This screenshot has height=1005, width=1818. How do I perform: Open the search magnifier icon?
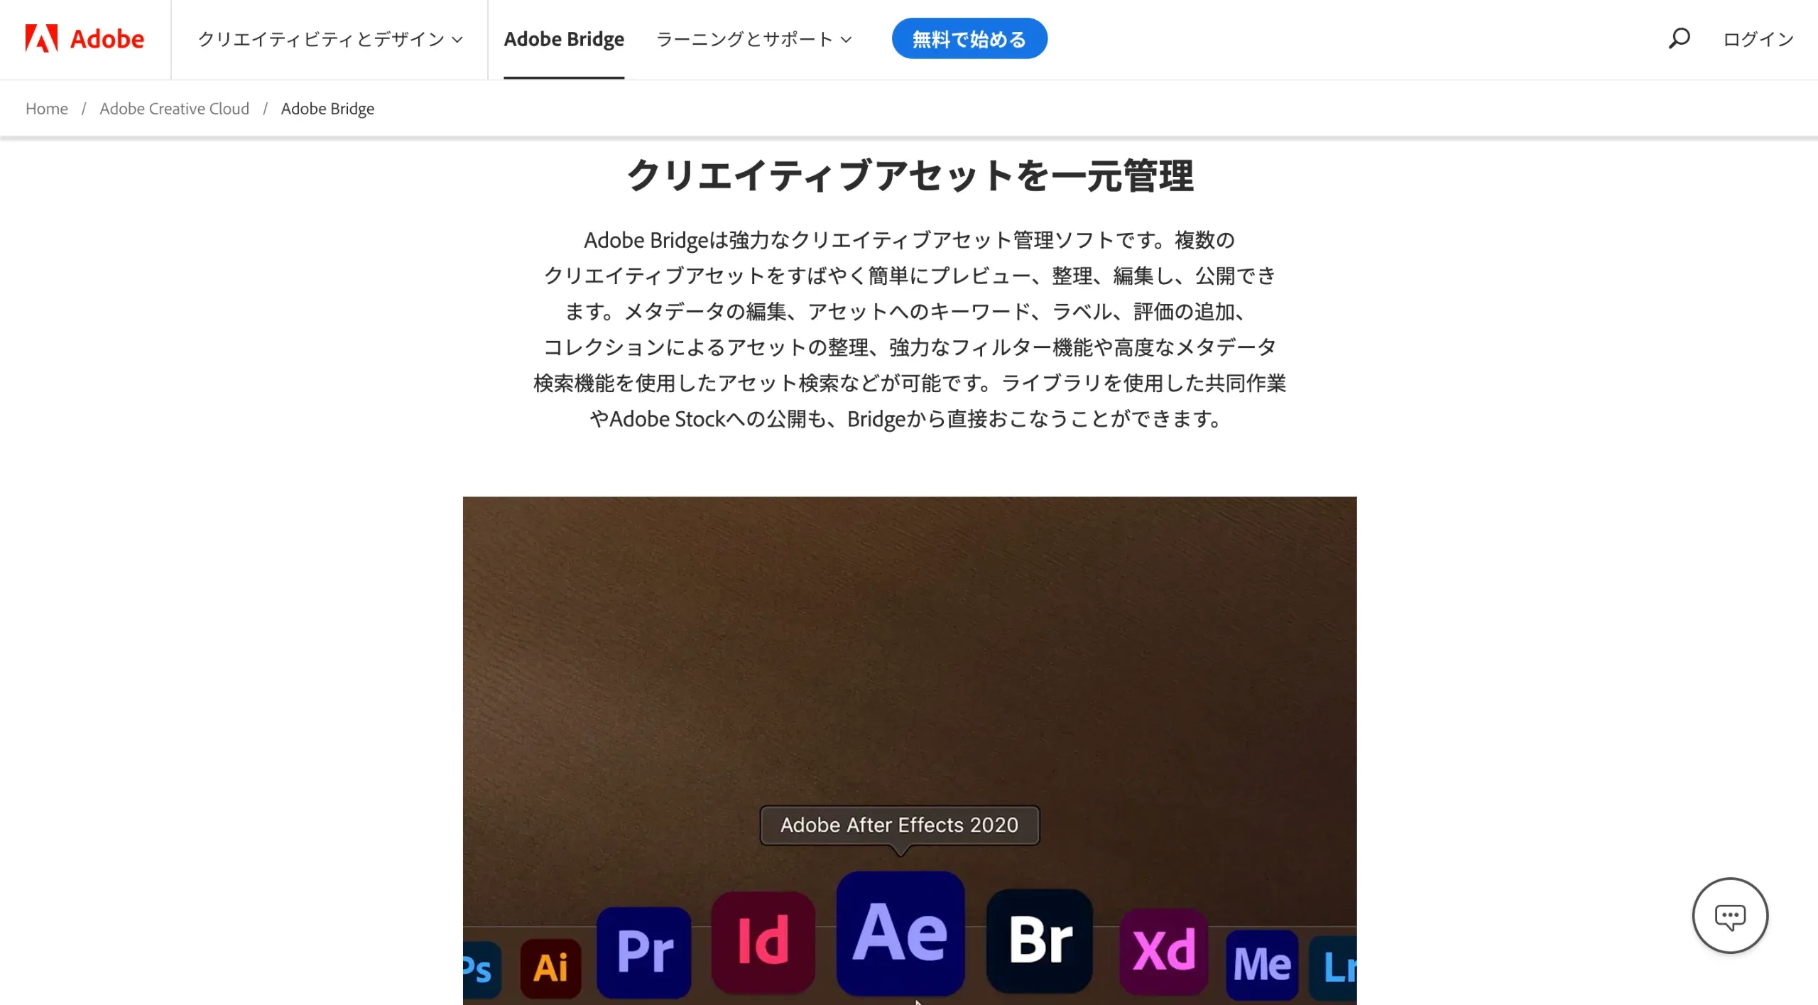(x=1679, y=38)
